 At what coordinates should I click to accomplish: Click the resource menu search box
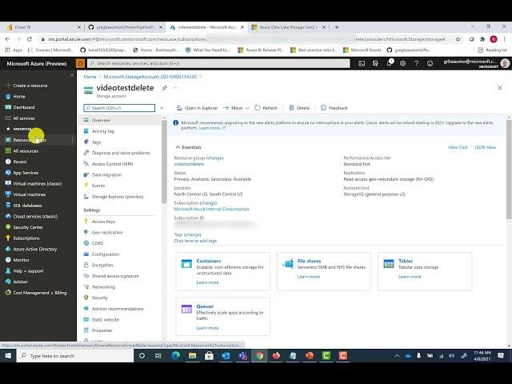[120, 107]
